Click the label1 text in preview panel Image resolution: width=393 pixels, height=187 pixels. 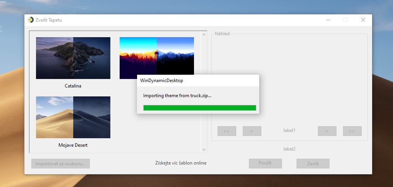pos(289,130)
